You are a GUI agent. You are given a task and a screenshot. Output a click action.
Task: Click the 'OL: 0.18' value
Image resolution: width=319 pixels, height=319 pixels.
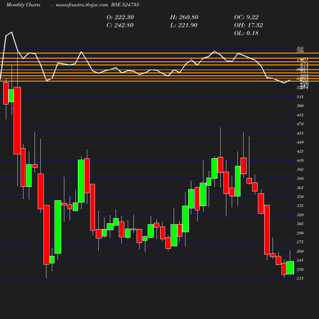click(246, 33)
